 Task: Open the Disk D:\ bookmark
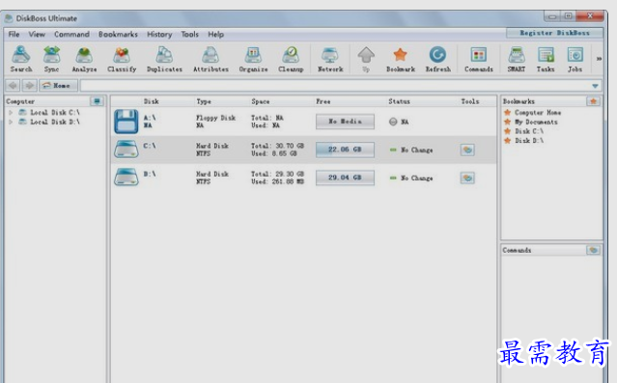(529, 141)
